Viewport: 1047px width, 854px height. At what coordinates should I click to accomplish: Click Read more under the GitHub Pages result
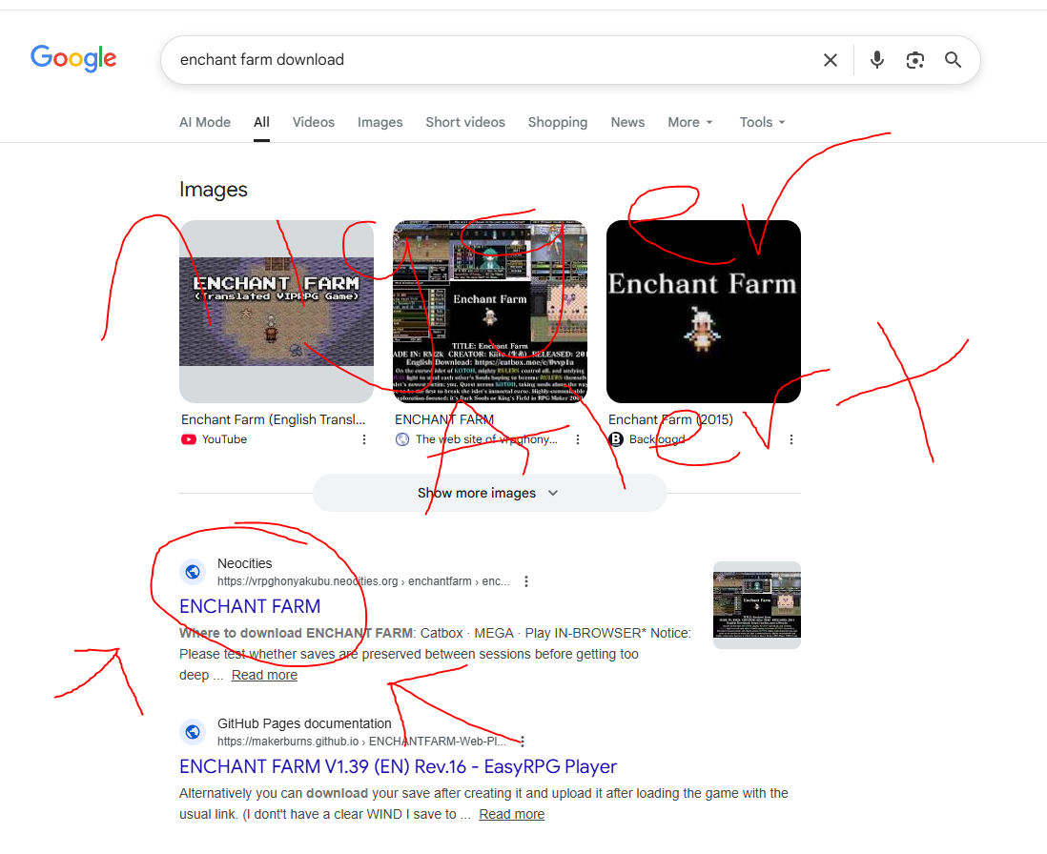(511, 814)
